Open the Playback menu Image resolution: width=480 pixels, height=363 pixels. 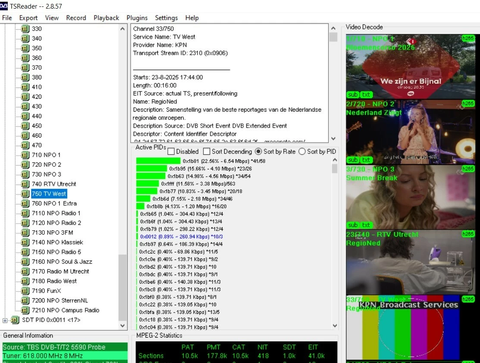[106, 18]
